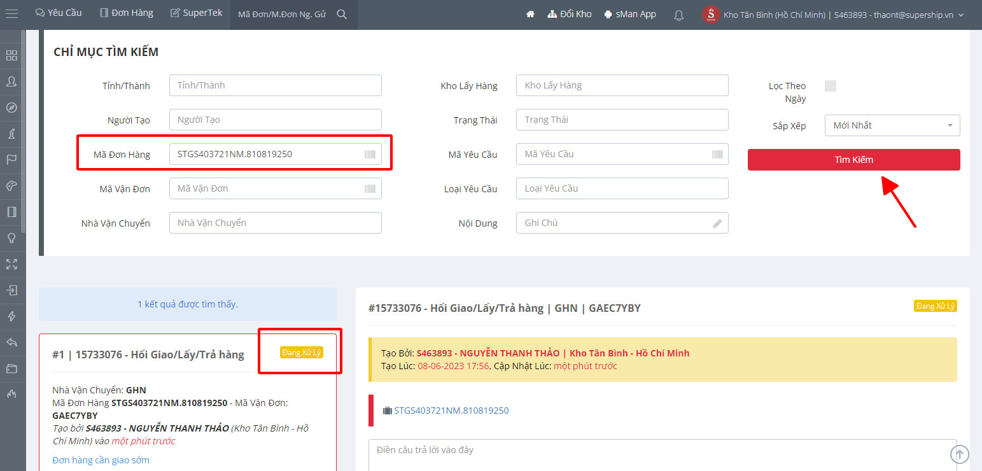Click the expand arrows icon in sidebar
Screen dimensions: 982x471
11,264
